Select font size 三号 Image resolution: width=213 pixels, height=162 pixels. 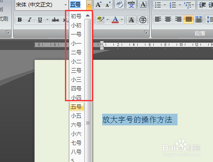pyautogui.click(x=77, y=71)
